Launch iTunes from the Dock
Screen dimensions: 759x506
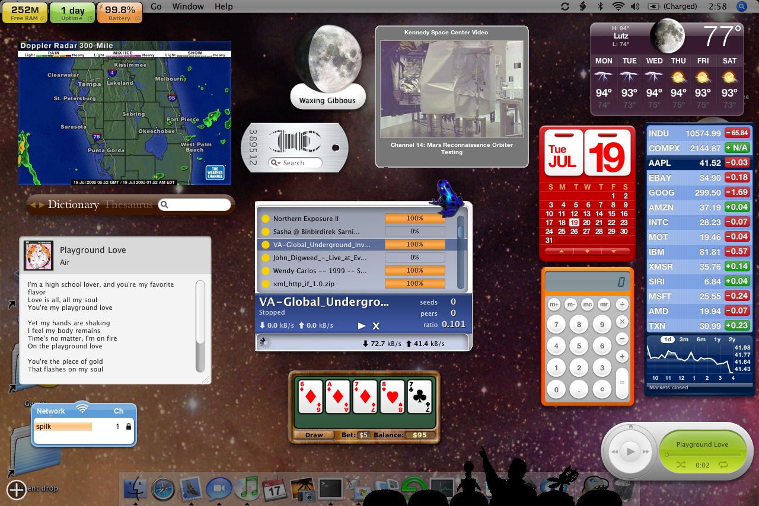tap(247, 489)
